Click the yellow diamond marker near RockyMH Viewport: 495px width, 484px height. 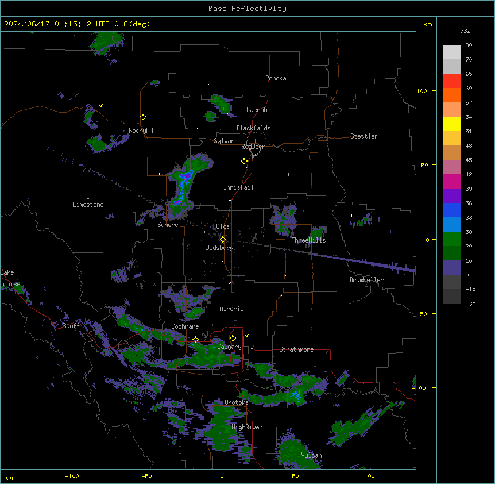(144, 117)
